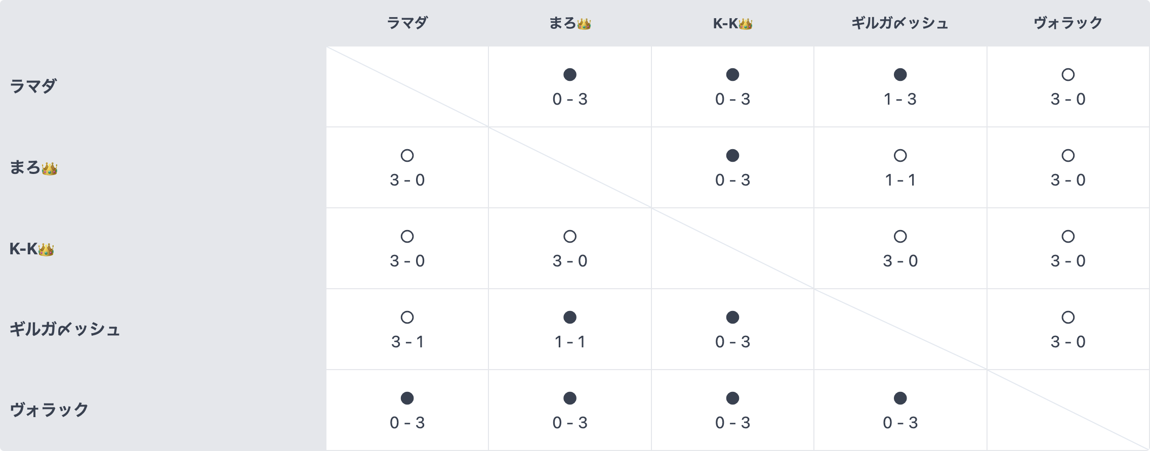Open the ラマダ row header

33,86
